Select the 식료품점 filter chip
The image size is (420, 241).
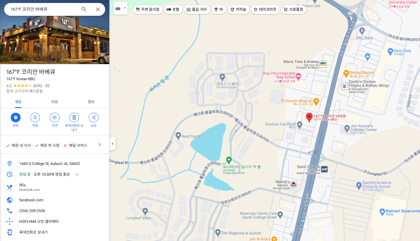tap(294, 10)
